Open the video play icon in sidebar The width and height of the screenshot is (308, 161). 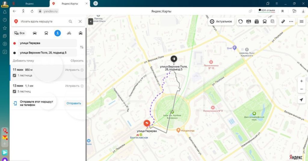point(5,44)
